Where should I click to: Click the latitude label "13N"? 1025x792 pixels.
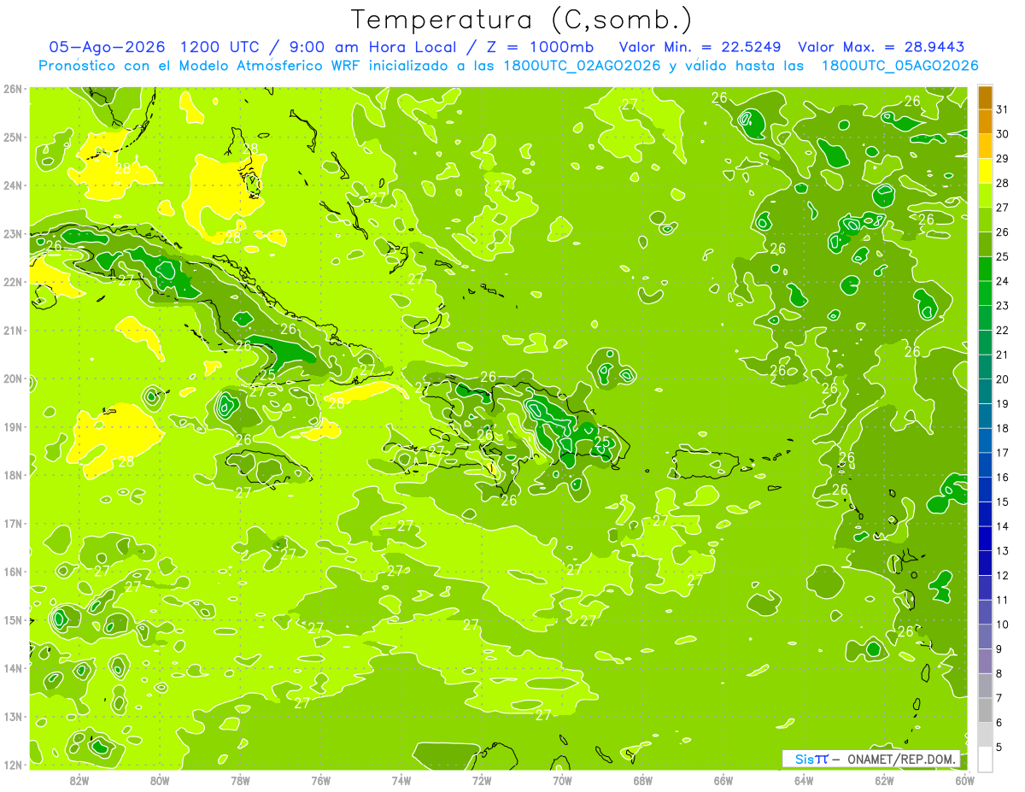13,717
